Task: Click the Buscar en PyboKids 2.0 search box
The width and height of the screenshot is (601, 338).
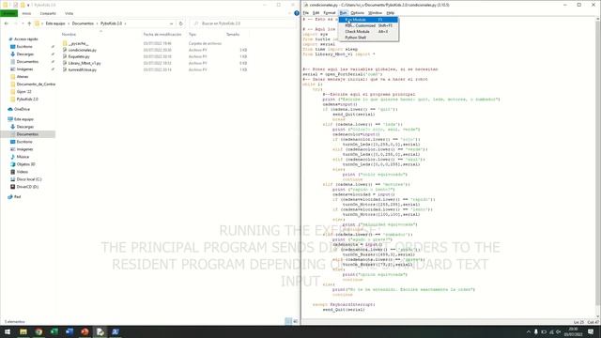Action: click(243, 23)
